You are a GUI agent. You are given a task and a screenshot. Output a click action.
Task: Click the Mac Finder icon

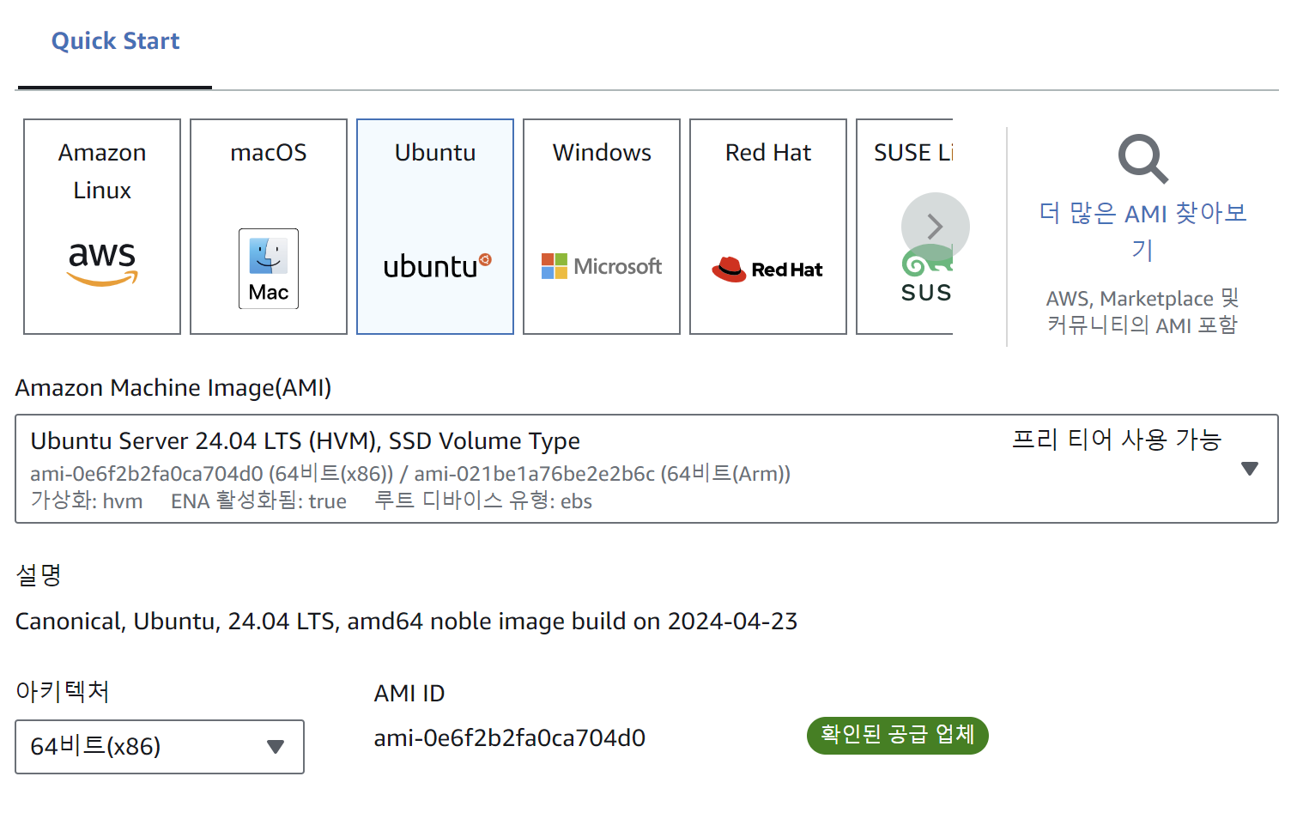coord(269,269)
